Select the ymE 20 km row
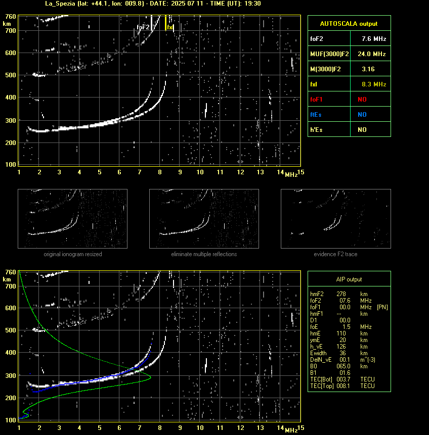The height and width of the screenshot is (435, 429). 339,340
